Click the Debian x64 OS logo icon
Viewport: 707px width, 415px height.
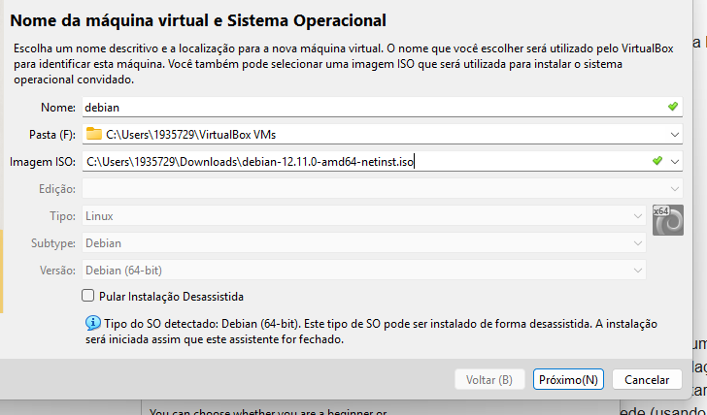coord(668,220)
